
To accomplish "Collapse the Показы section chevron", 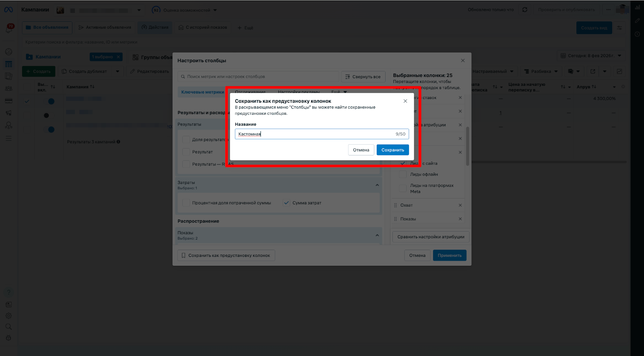I will point(377,235).
